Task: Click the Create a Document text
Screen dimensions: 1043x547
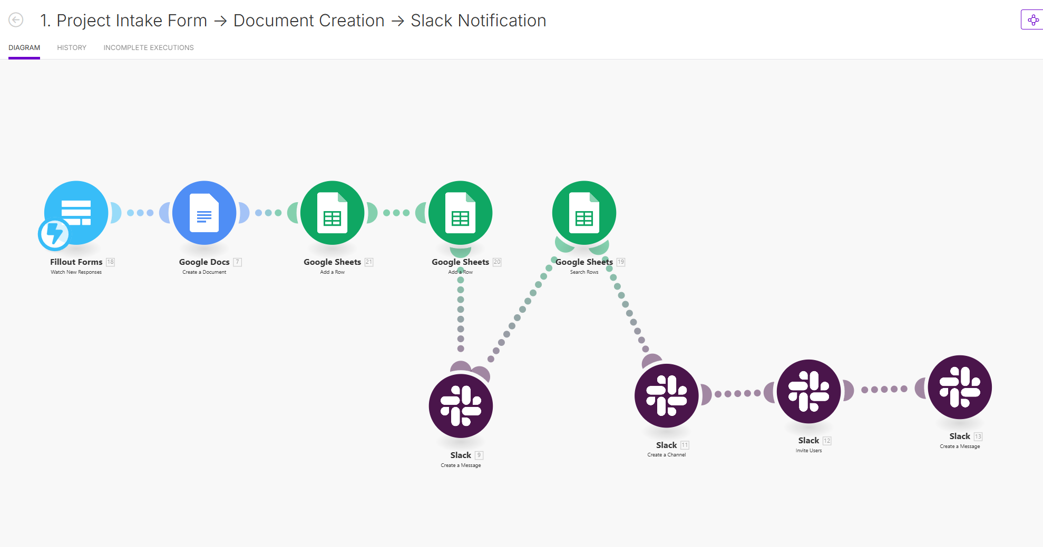Action: click(204, 272)
